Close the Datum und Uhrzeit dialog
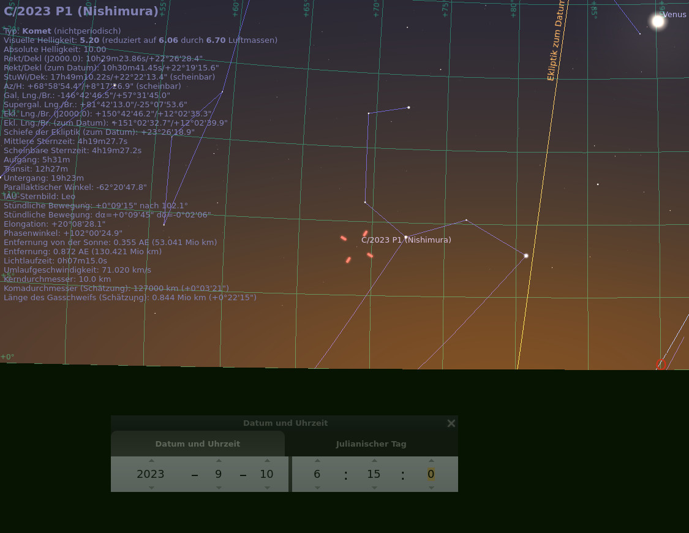 pyautogui.click(x=451, y=423)
